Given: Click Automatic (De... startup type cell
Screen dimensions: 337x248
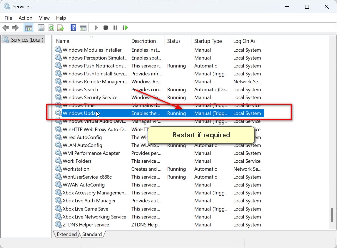Looking at the screenshot, I should click(x=211, y=90).
